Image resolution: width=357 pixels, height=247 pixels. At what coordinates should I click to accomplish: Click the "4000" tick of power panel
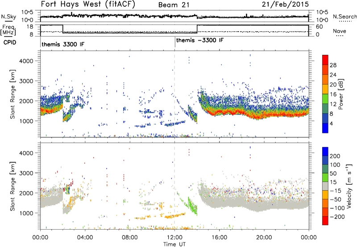(26, 61)
